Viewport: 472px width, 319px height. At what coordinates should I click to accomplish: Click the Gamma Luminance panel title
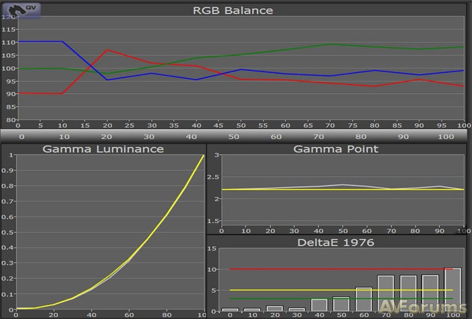click(104, 148)
